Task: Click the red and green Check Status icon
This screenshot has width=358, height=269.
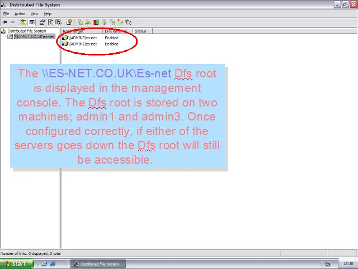Action: pyautogui.click(x=96, y=22)
